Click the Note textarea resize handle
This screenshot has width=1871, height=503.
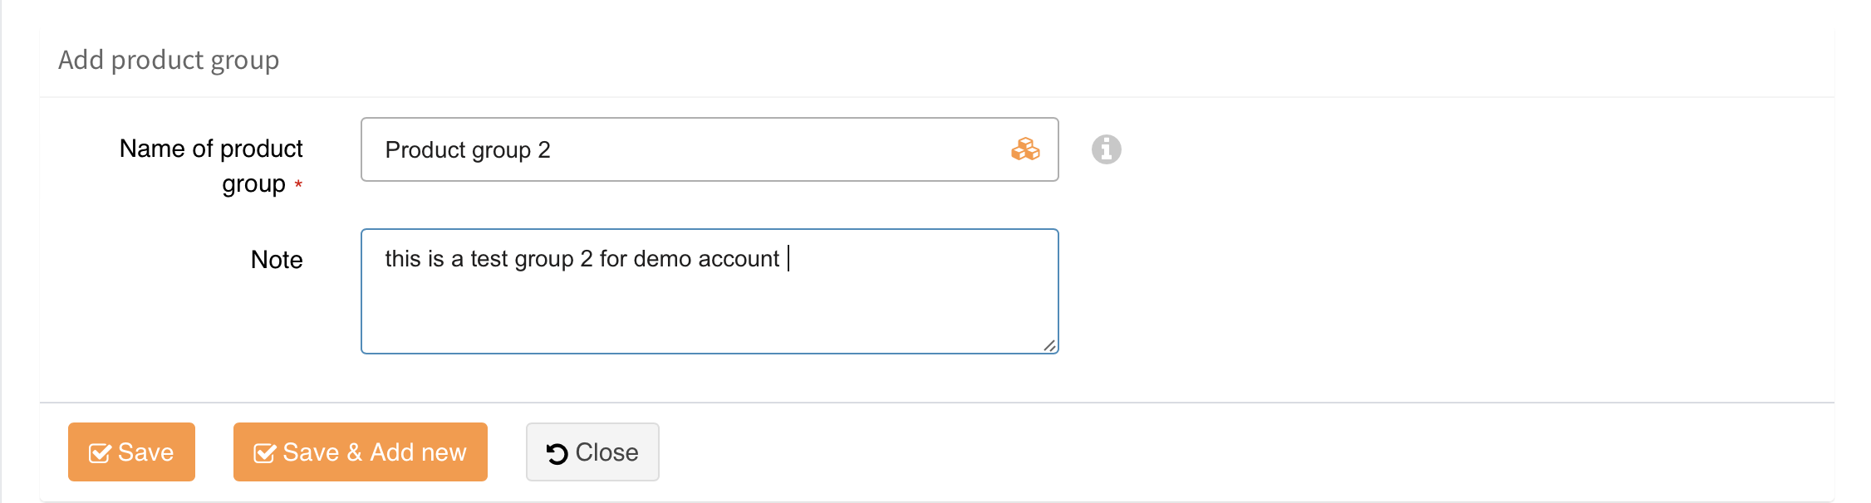tap(1050, 345)
